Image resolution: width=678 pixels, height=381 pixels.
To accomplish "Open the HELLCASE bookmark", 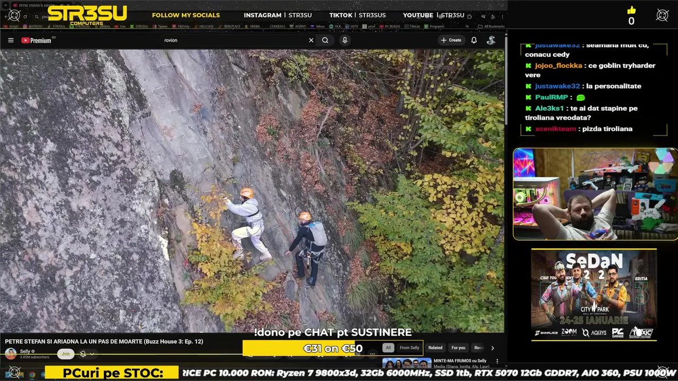I will [x=204, y=26].
